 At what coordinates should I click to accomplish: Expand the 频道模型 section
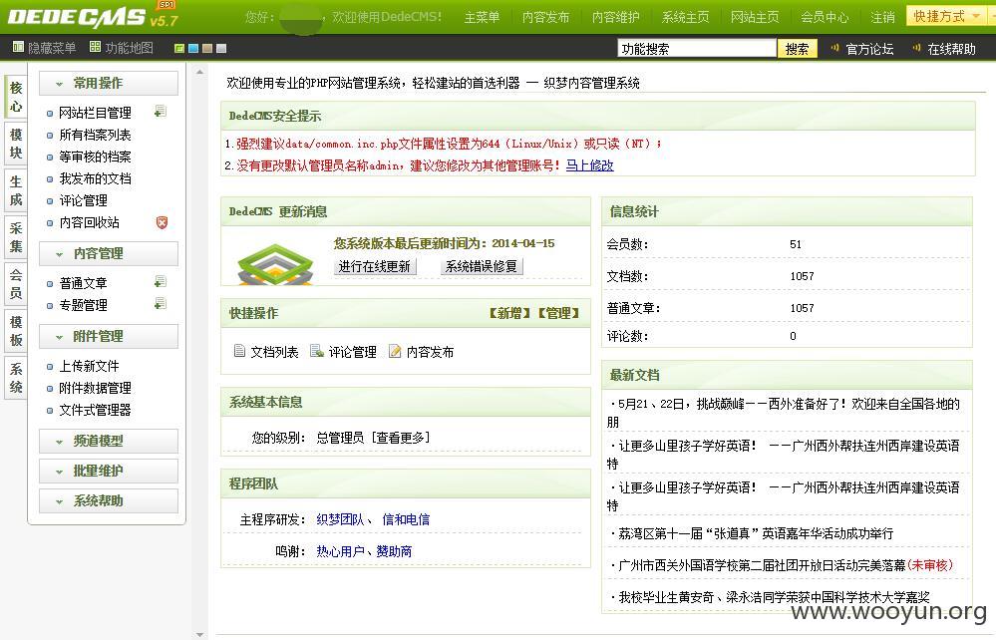pyautogui.click(x=109, y=441)
